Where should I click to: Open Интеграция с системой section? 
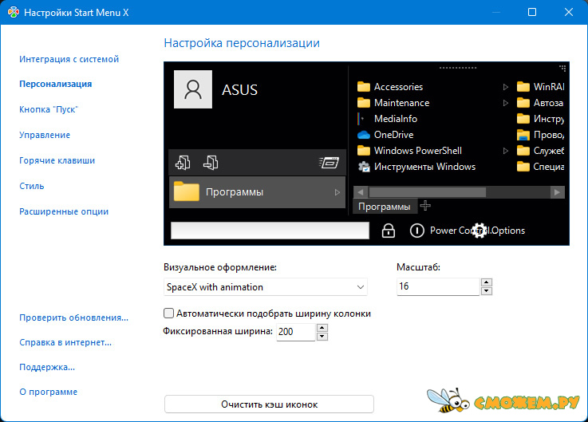69,59
